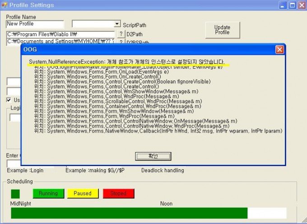Click the Noon timeline label
Screen dimensions: 307x224
[x=166, y=204]
